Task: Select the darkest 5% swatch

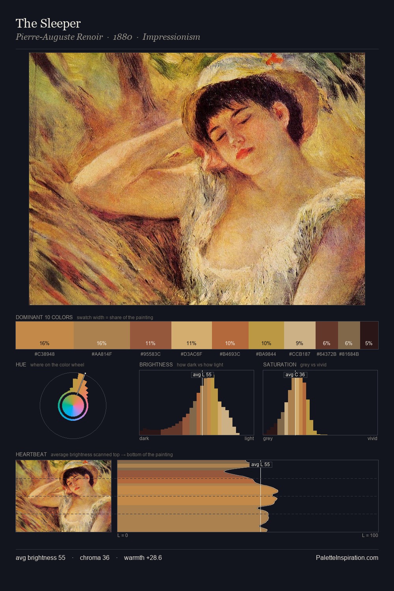Action: point(369,335)
